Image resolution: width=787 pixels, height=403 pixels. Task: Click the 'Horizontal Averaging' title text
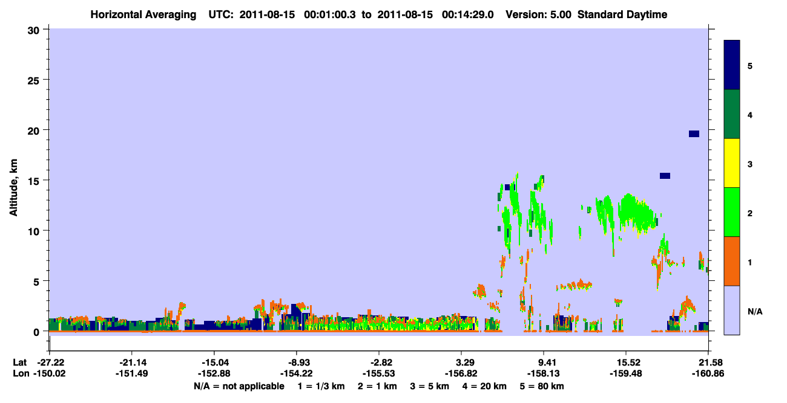142,15
